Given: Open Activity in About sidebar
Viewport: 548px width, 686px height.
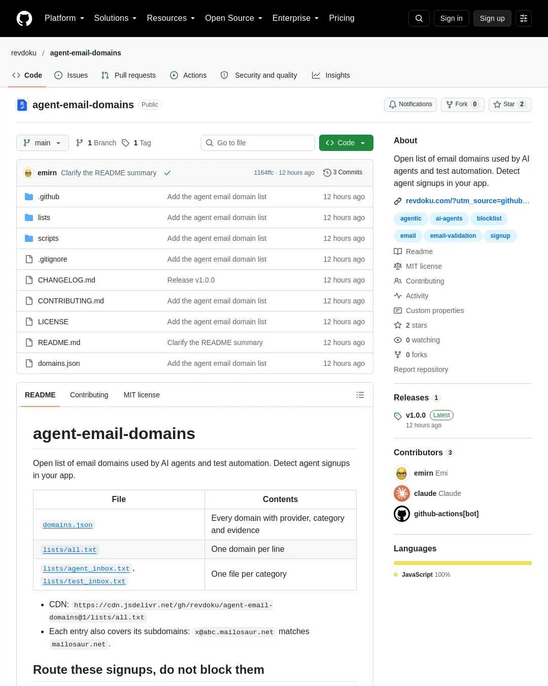Looking at the screenshot, I should (412, 296).
